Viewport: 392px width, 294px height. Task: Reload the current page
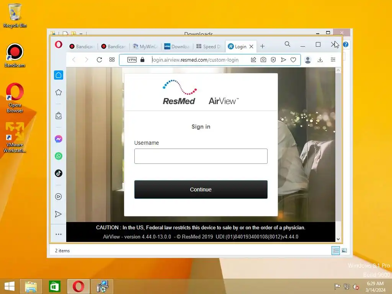pyautogui.click(x=99, y=60)
